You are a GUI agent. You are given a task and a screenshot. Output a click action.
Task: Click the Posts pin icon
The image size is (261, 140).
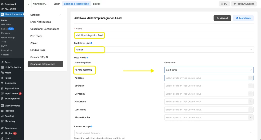[2, 62]
